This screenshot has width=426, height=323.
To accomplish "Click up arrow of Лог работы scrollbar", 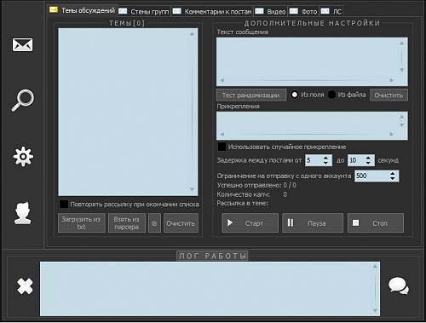I will [375, 266].
